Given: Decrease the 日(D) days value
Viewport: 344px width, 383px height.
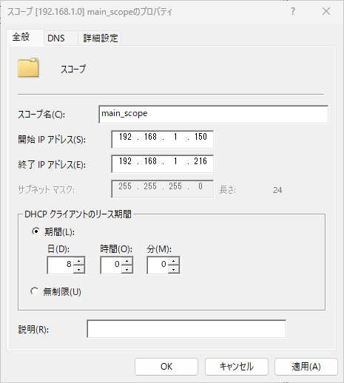Looking at the screenshot, I should (x=79, y=269).
